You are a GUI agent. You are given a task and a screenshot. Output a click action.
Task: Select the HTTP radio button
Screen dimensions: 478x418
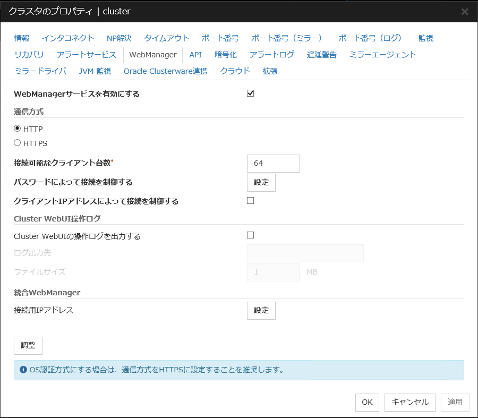click(x=18, y=129)
